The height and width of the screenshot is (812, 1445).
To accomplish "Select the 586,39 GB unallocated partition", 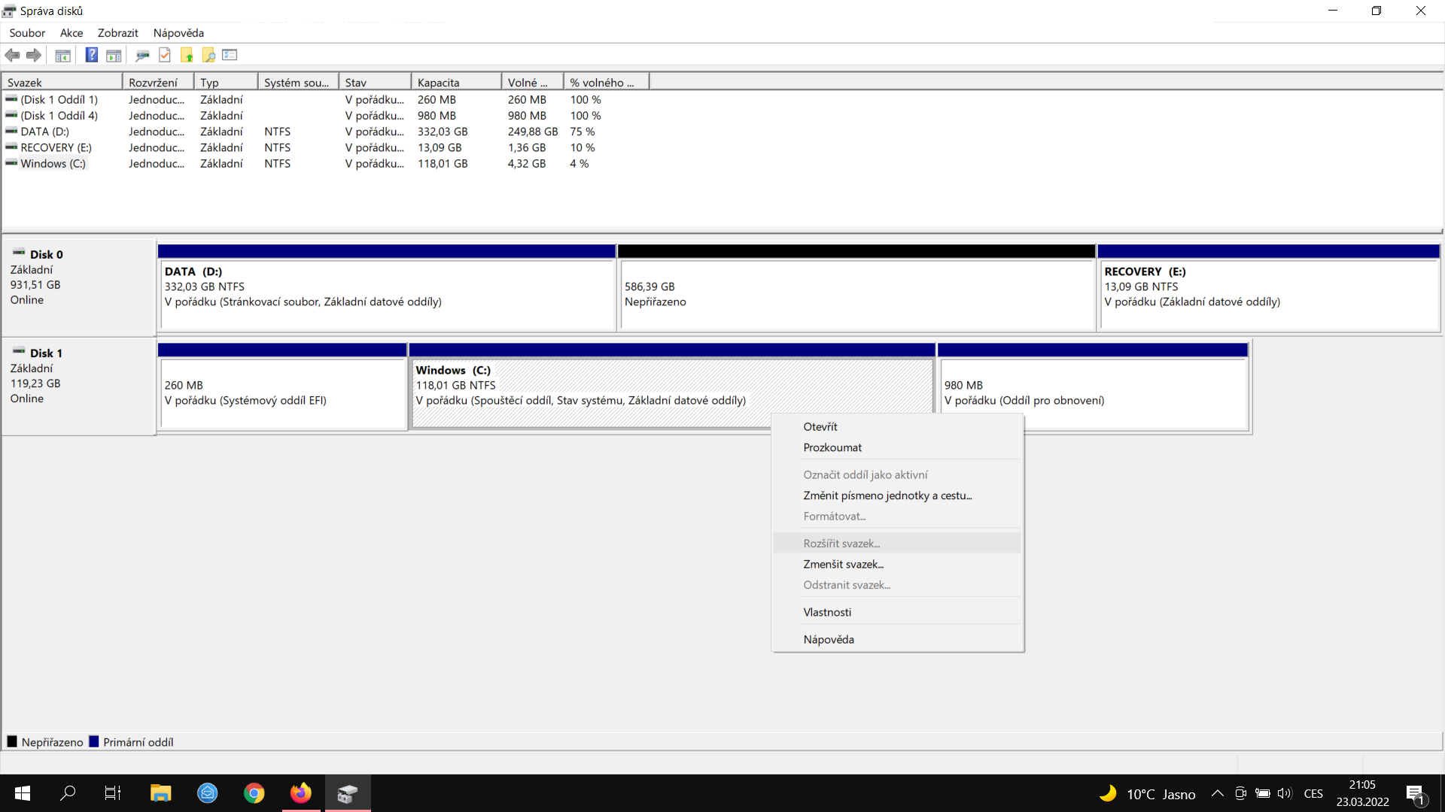I will click(x=856, y=295).
